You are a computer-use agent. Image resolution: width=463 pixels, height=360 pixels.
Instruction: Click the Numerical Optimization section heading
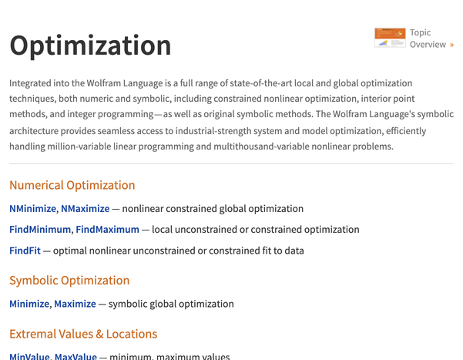[x=72, y=185]
